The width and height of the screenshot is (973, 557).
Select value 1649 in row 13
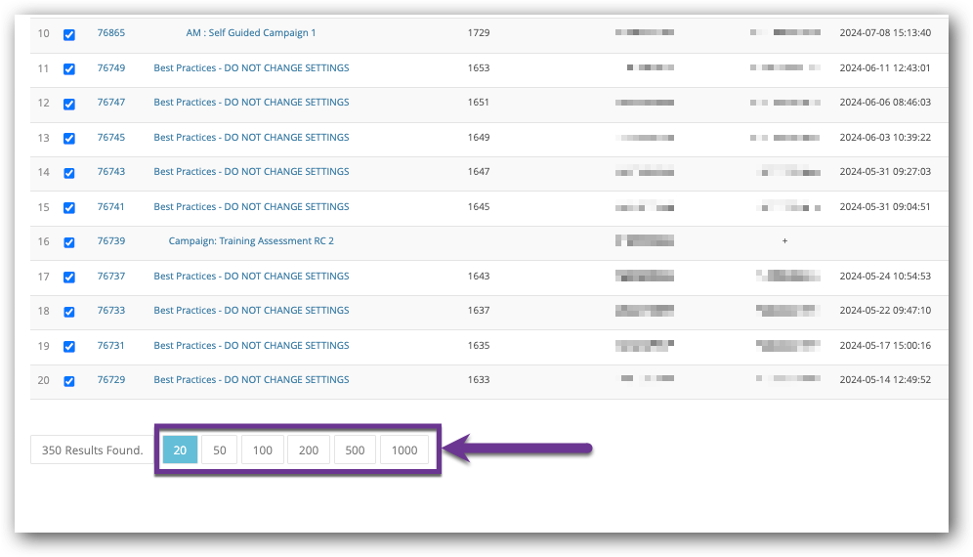pyautogui.click(x=479, y=137)
